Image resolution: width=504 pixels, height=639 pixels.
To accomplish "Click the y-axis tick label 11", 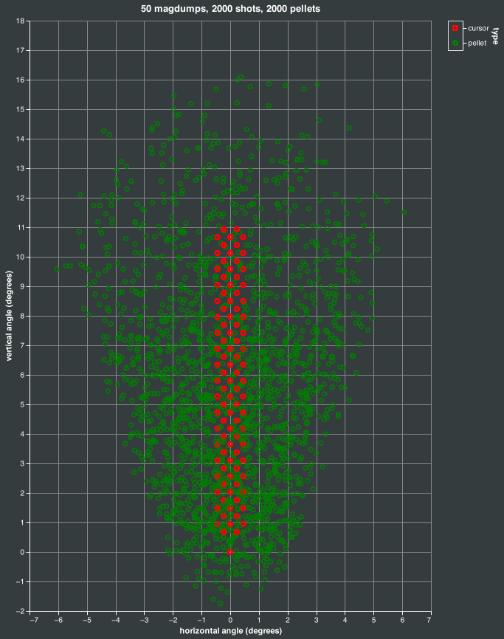I will (x=21, y=227).
